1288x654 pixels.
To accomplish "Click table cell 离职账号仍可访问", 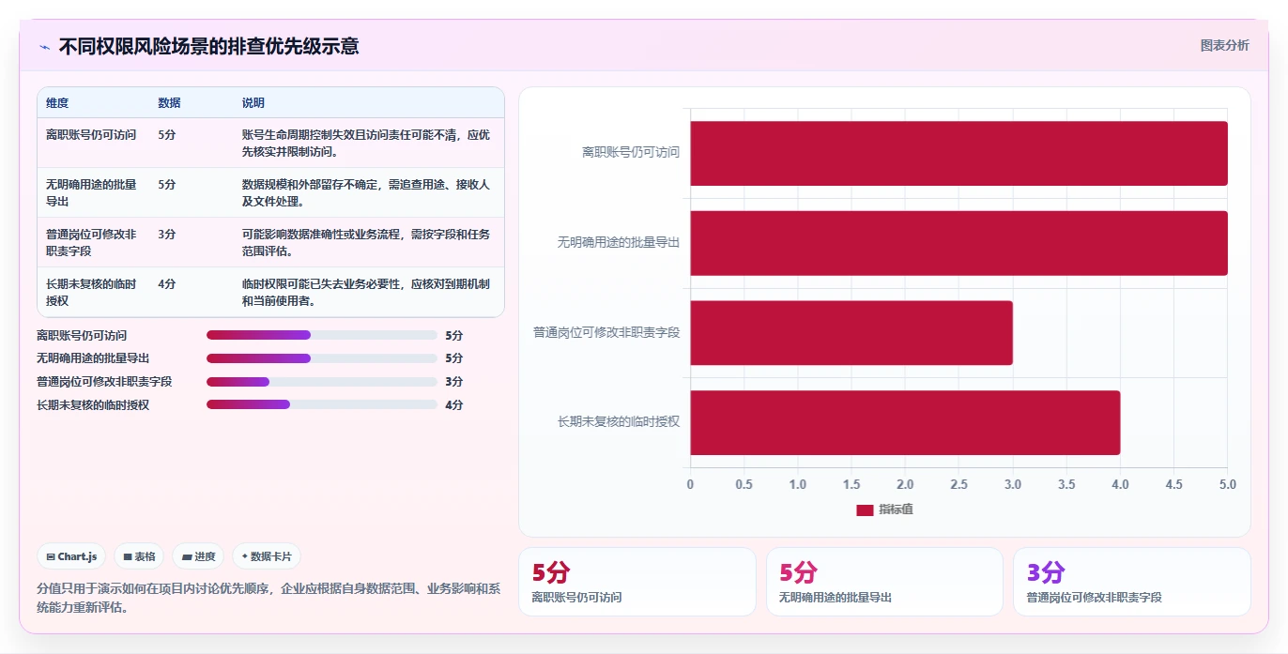I will tap(91, 135).
